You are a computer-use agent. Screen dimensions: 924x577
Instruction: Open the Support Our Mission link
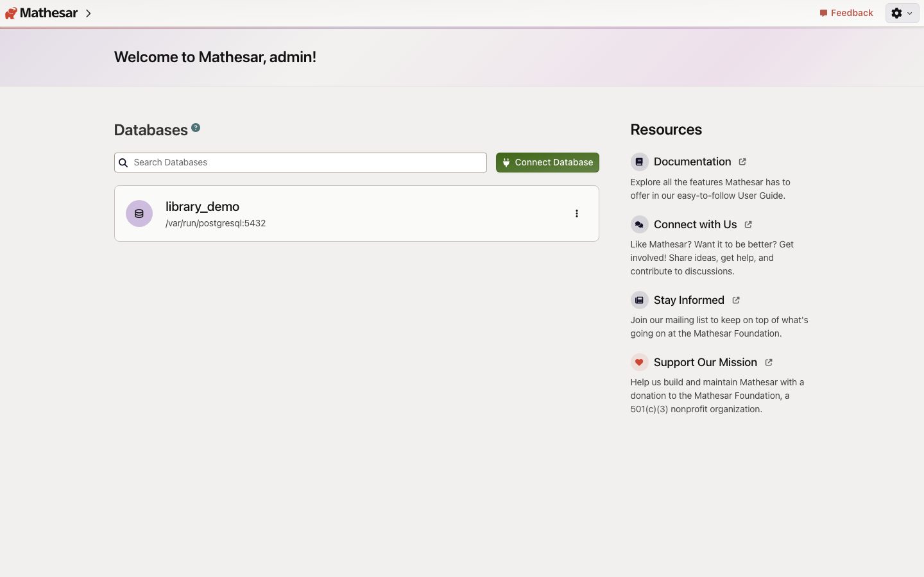click(705, 362)
